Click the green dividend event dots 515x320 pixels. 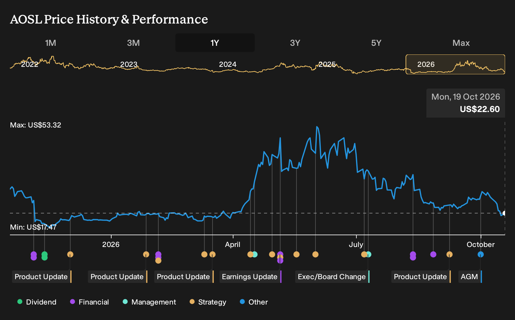pos(45,256)
